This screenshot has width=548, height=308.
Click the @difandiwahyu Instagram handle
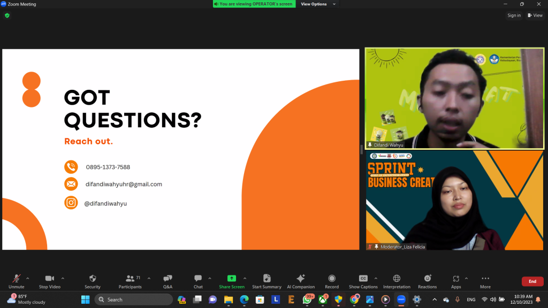point(105,204)
